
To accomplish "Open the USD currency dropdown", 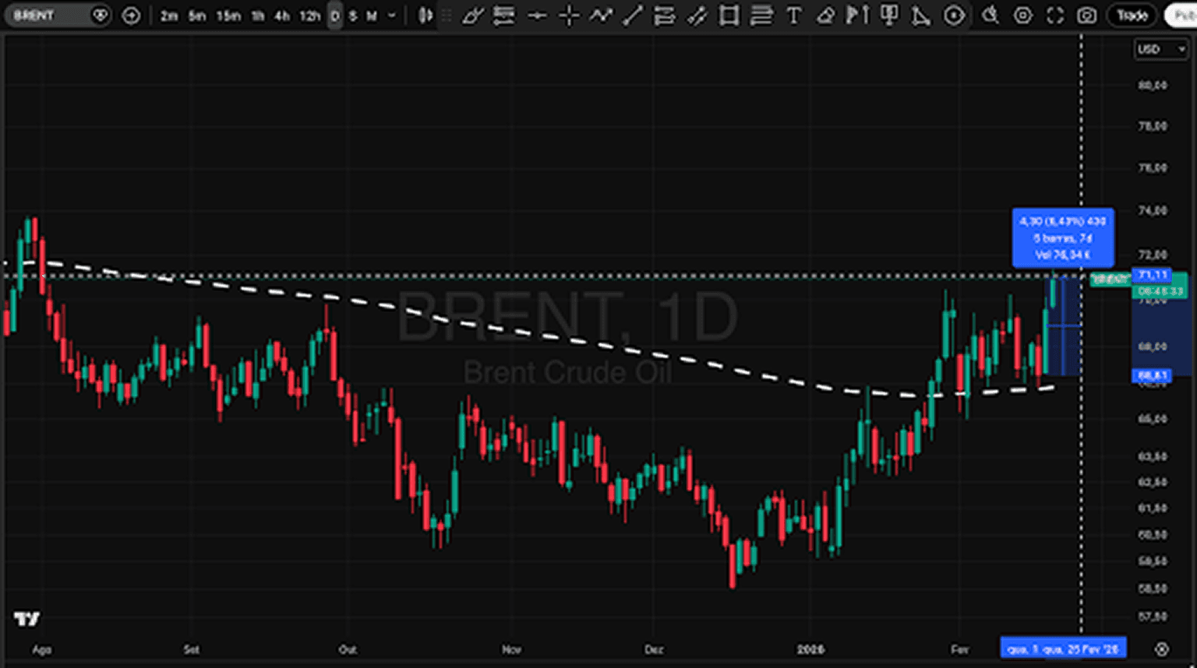I will click(x=1160, y=49).
